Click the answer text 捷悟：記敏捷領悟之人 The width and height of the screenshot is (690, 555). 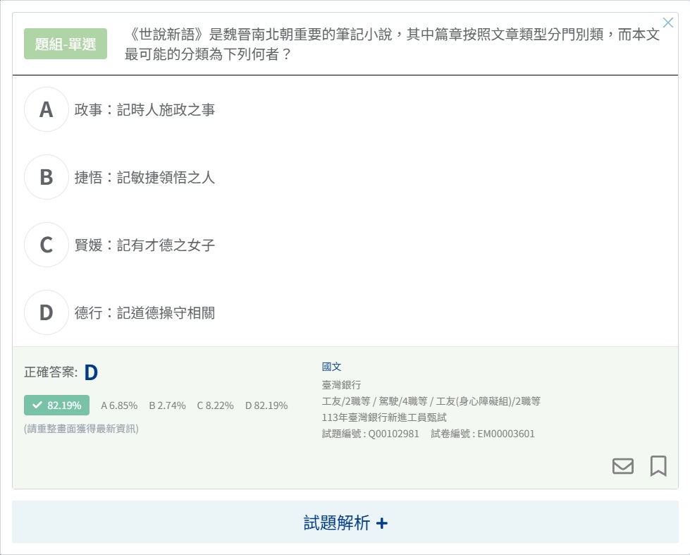[x=144, y=178]
